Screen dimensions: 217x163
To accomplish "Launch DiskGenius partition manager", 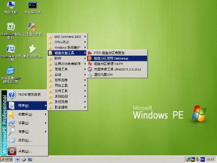I will (x=117, y=58).
